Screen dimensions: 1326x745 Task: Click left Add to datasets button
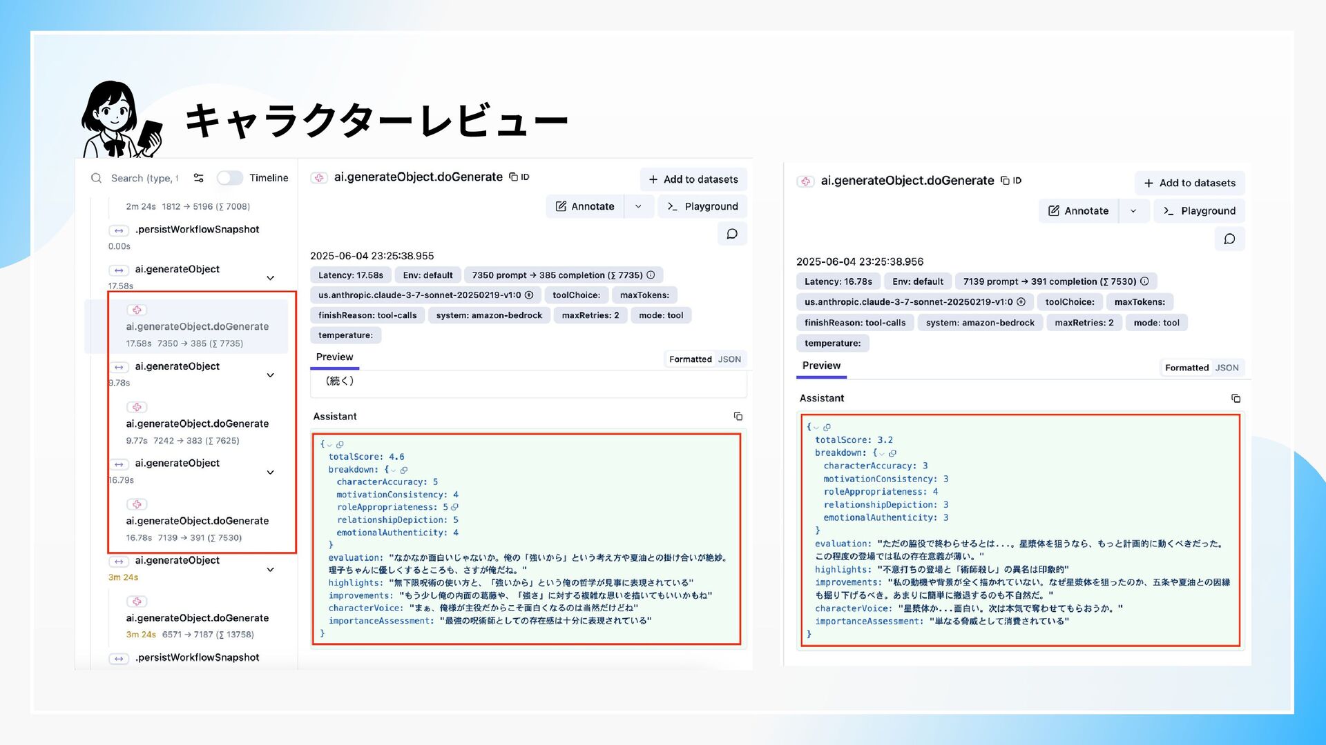pos(693,179)
